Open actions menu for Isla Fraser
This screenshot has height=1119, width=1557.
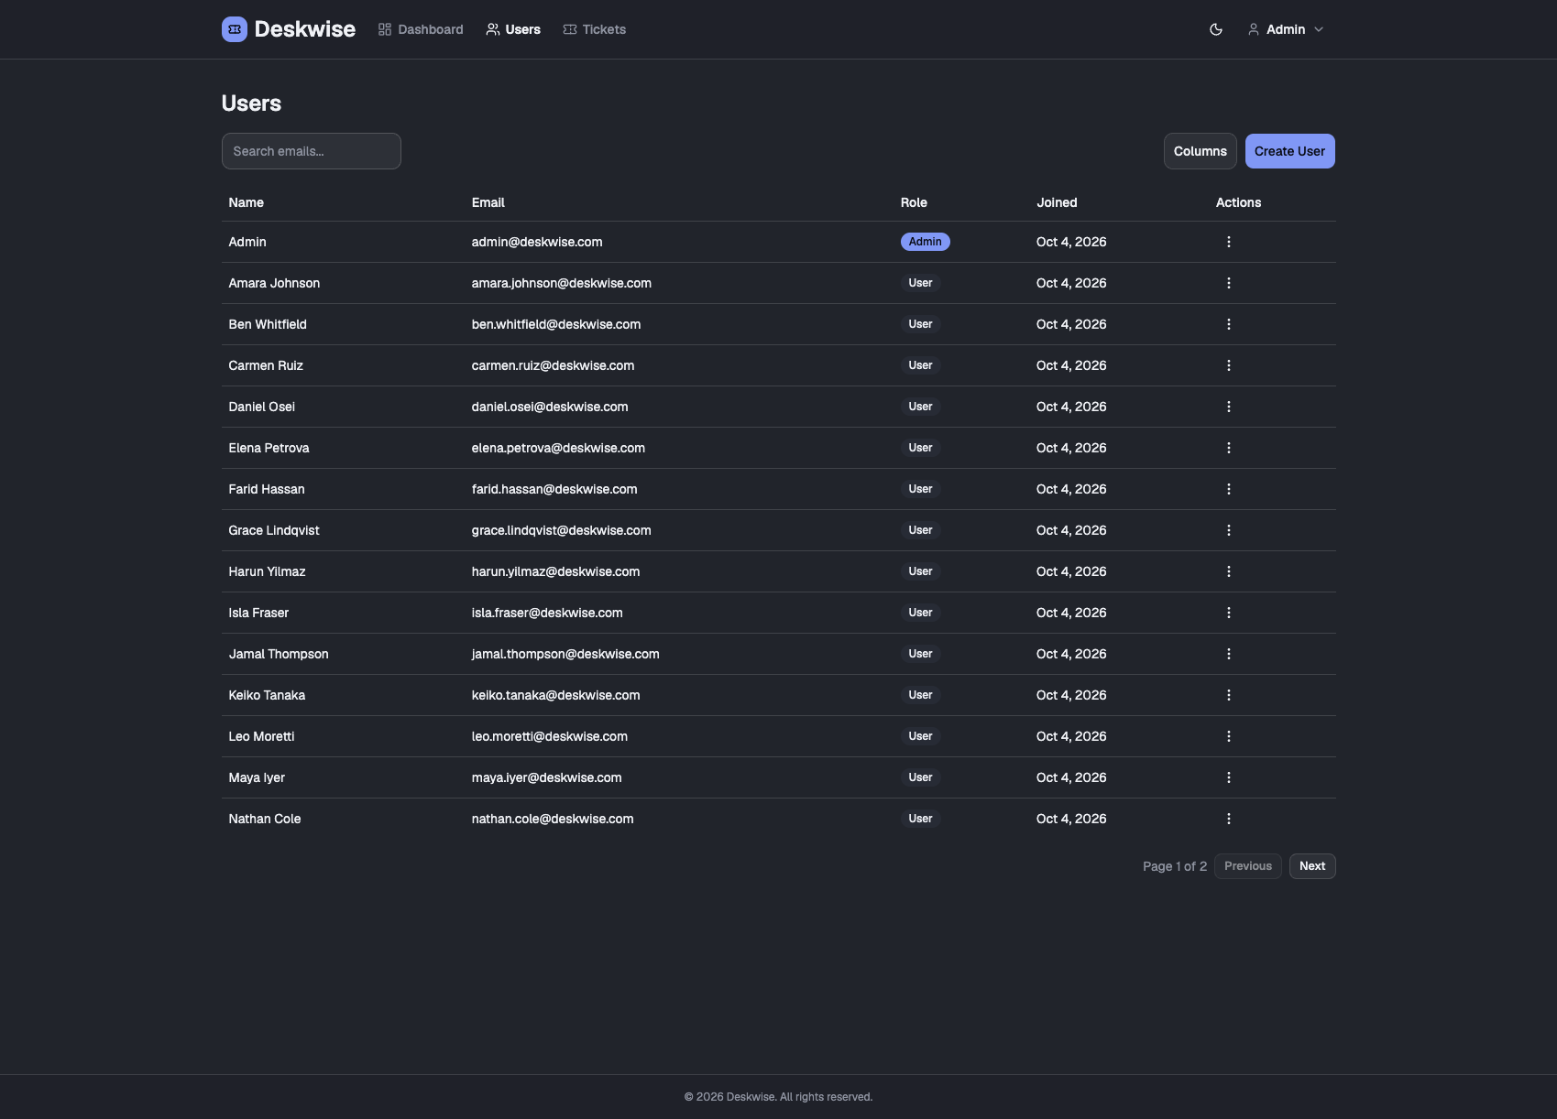pos(1229,613)
